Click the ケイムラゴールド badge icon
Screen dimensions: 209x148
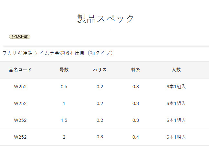(x=20, y=37)
